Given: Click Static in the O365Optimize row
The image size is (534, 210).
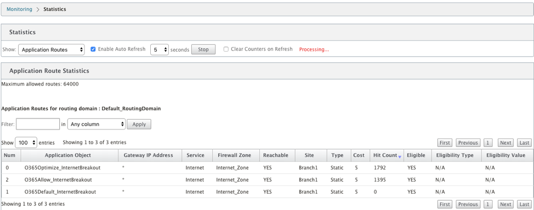Looking at the screenshot, I should click(337, 168).
